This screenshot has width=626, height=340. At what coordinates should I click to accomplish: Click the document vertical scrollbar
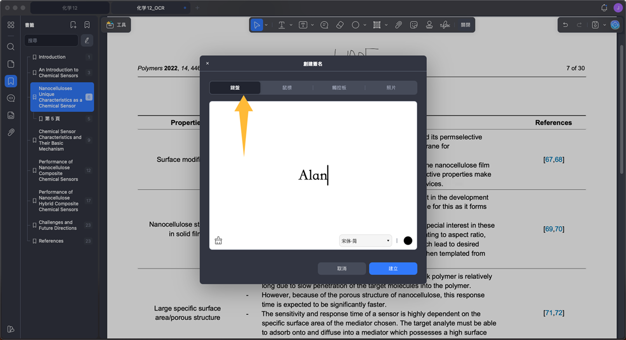pos(621,109)
